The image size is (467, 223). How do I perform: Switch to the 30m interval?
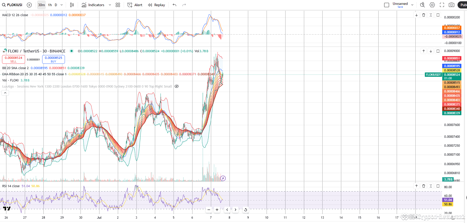coord(41,5)
